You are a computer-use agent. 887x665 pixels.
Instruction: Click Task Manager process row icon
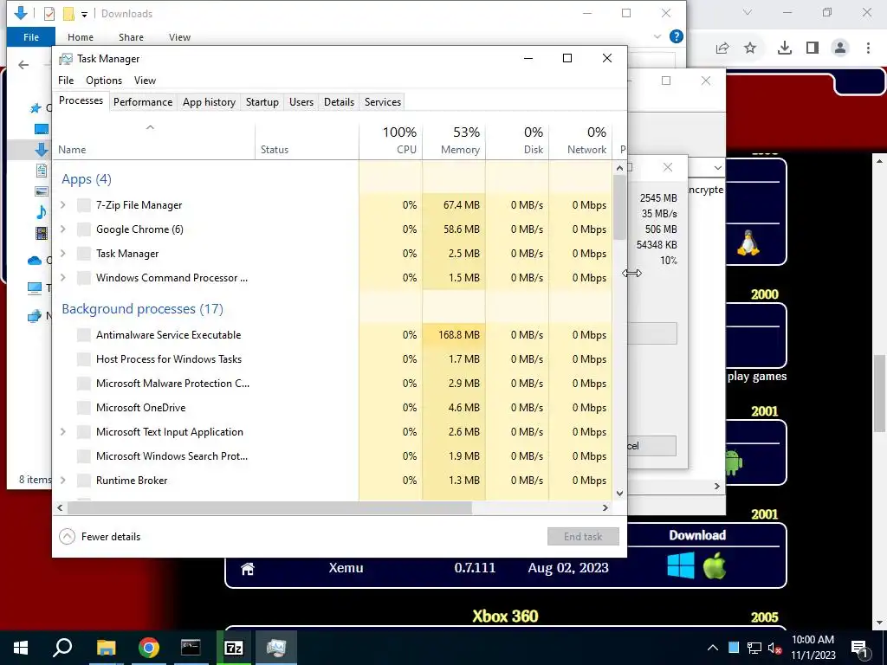(84, 254)
